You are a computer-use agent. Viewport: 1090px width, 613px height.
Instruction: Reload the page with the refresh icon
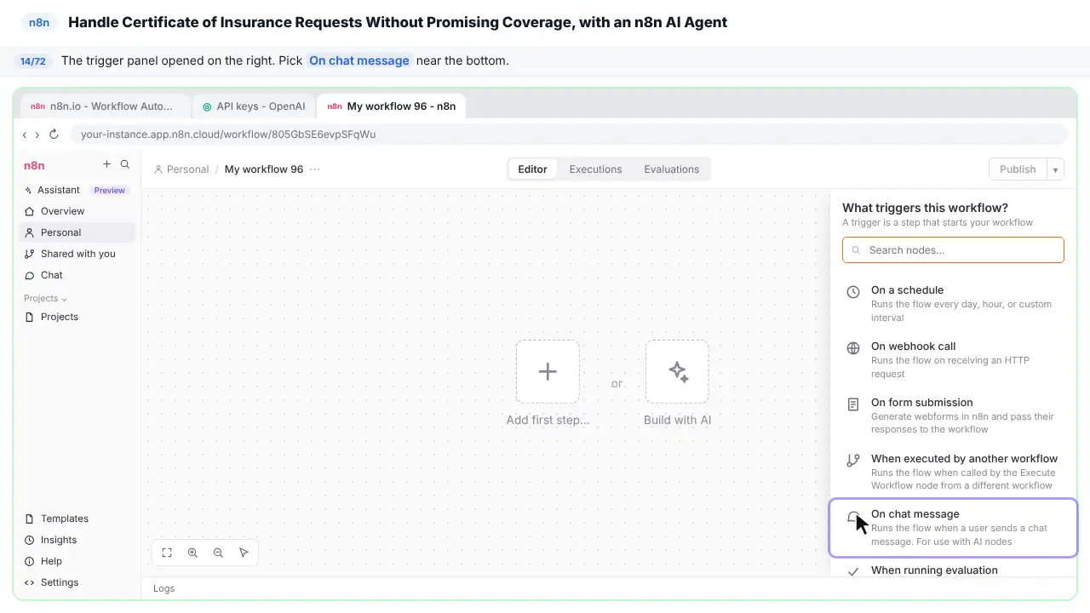coord(54,135)
